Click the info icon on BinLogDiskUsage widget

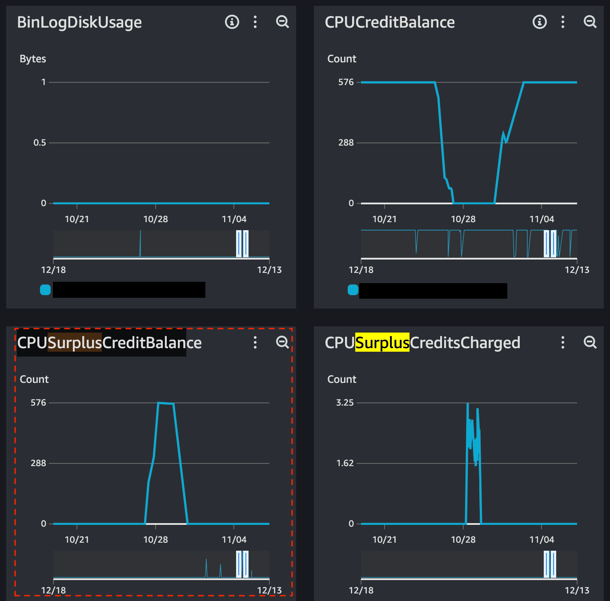(232, 22)
